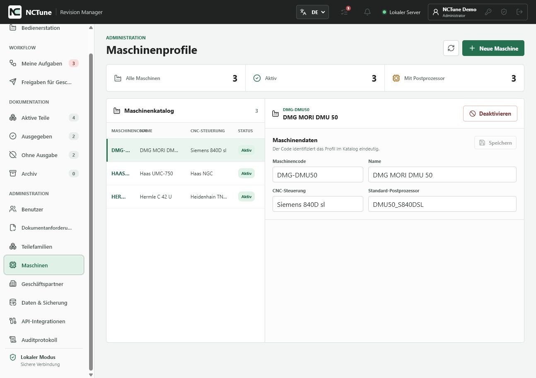Viewport: 536px width, 378px height.
Task: Open Meine Aufgaben in the sidebar
Action: pyautogui.click(x=44, y=63)
